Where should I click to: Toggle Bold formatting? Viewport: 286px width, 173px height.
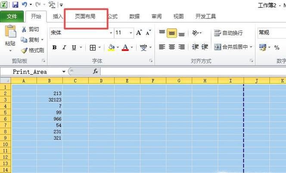coord(54,47)
